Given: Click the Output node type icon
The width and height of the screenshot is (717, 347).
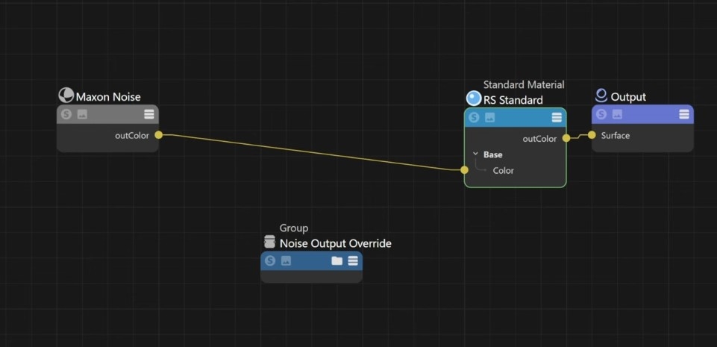Looking at the screenshot, I should coord(601,96).
